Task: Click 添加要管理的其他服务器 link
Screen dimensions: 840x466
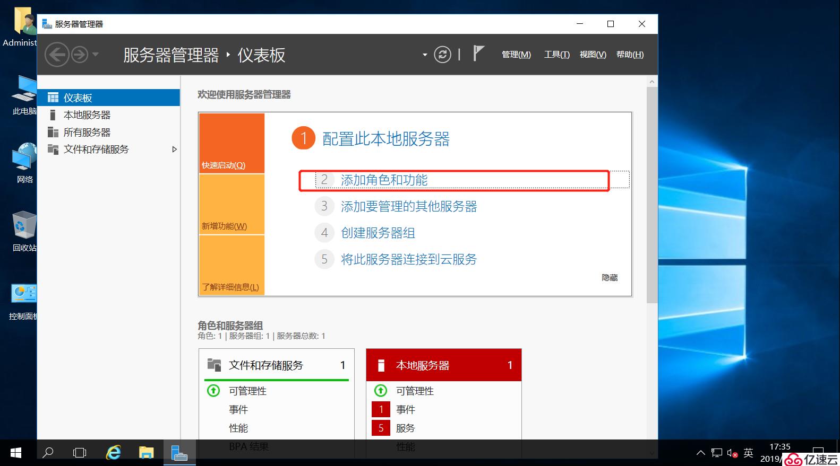Action: [x=409, y=206]
